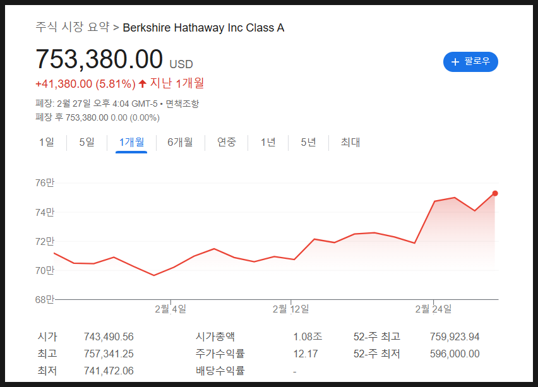Select the 1개월 tab

click(x=131, y=142)
